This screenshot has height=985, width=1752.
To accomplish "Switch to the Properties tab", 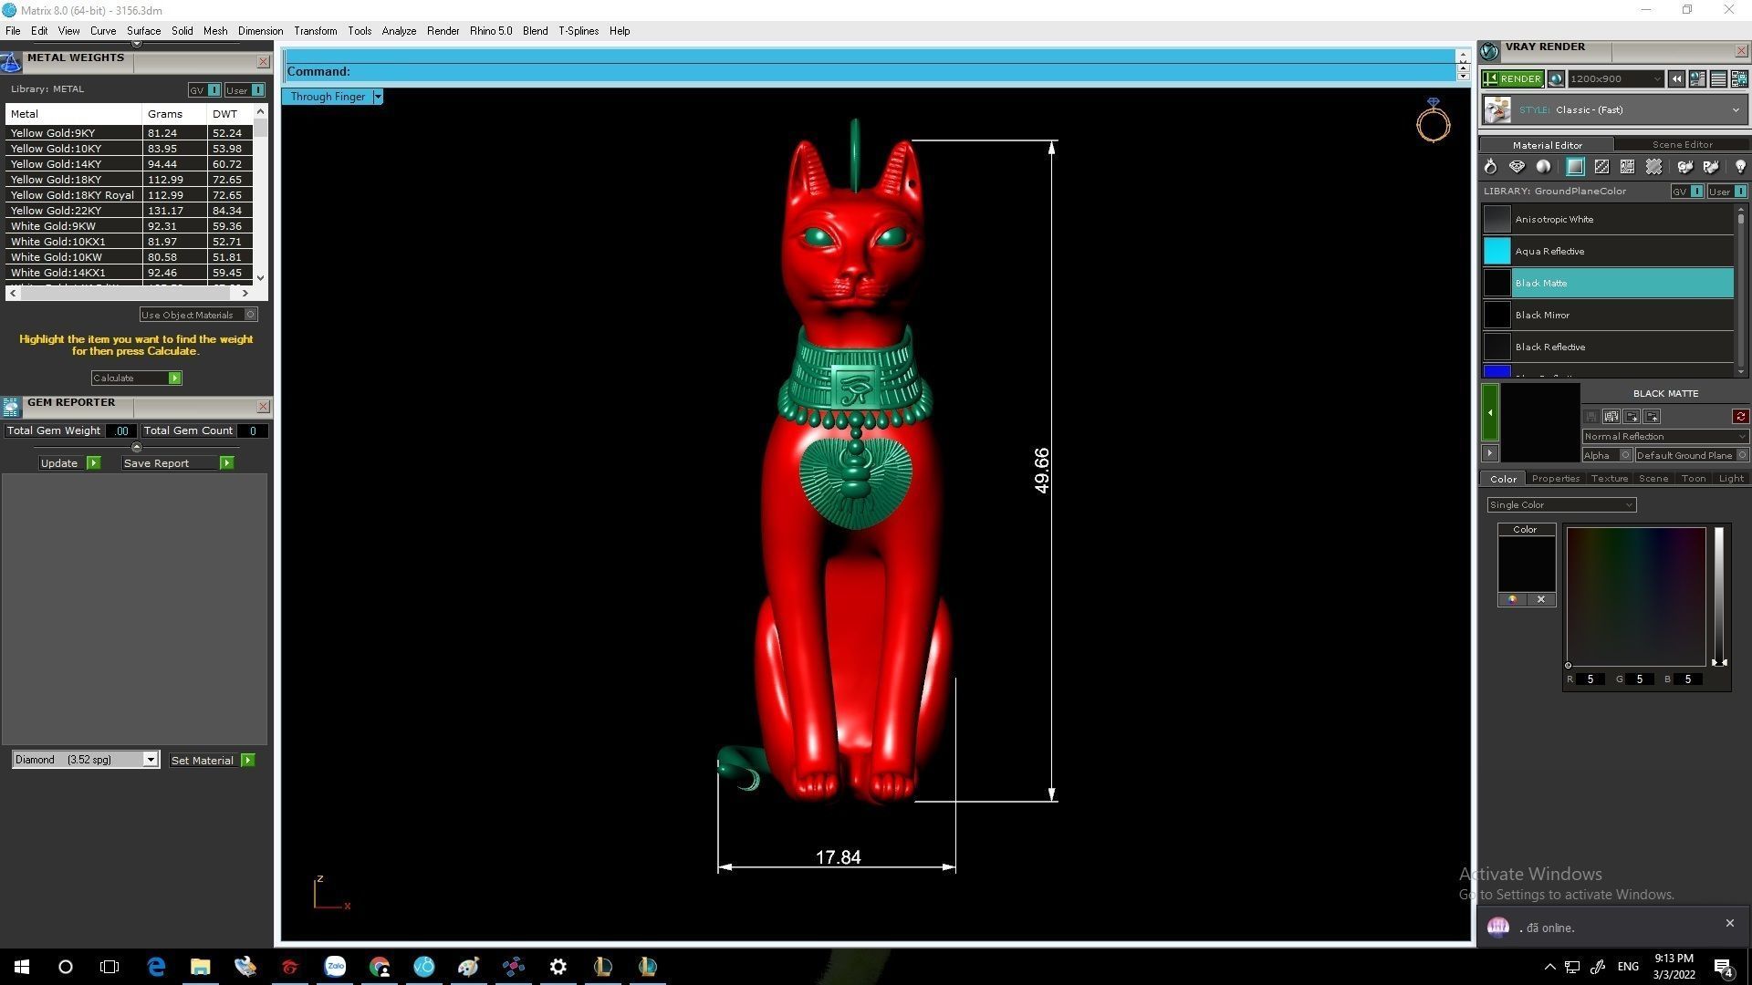I will (1555, 479).
